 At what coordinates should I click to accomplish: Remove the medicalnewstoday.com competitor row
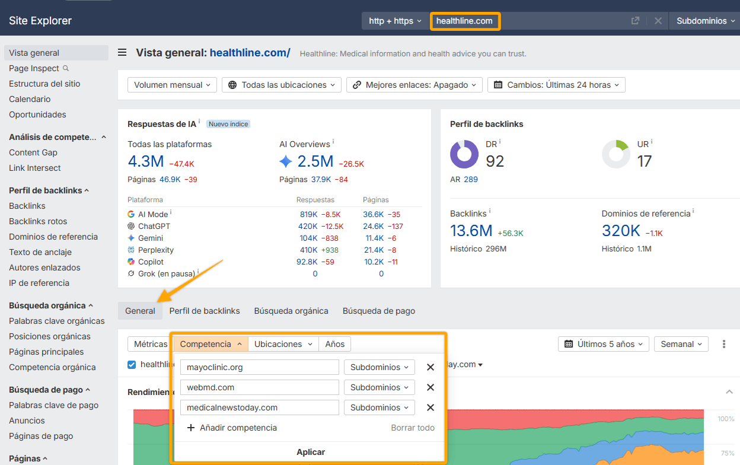[430, 407]
